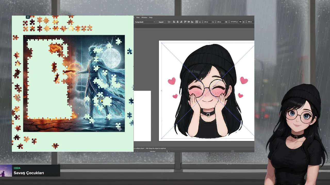Click vertical align bottom icon
The width and height of the screenshot is (330, 185).
pos(192,22)
